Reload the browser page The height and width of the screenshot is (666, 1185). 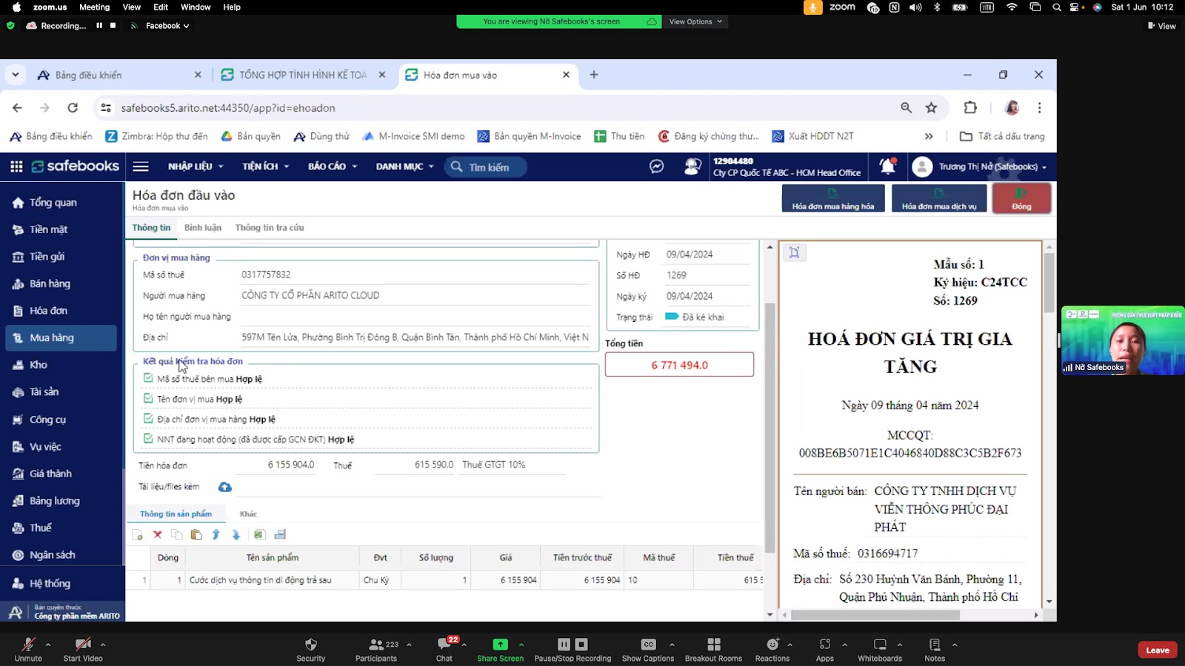[x=73, y=108]
